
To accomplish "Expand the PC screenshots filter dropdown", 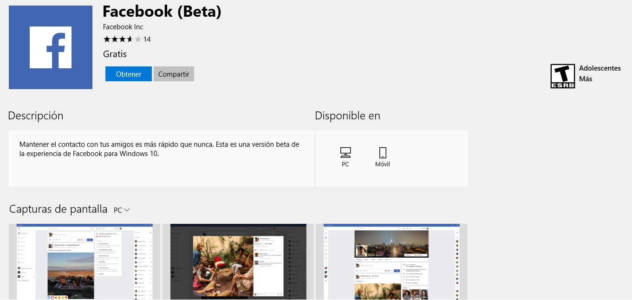I will coord(121,209).
